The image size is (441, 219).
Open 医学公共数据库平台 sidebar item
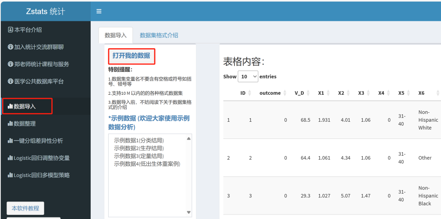tap(36, 81)
